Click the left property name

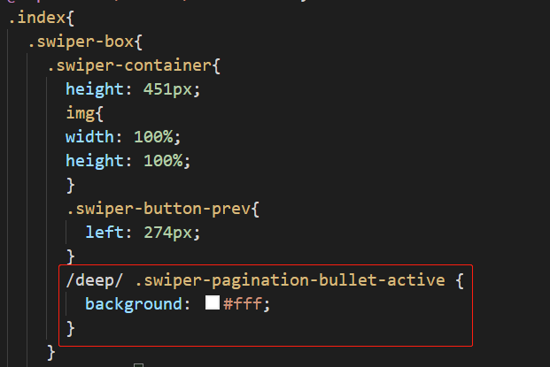pos(105,233)
